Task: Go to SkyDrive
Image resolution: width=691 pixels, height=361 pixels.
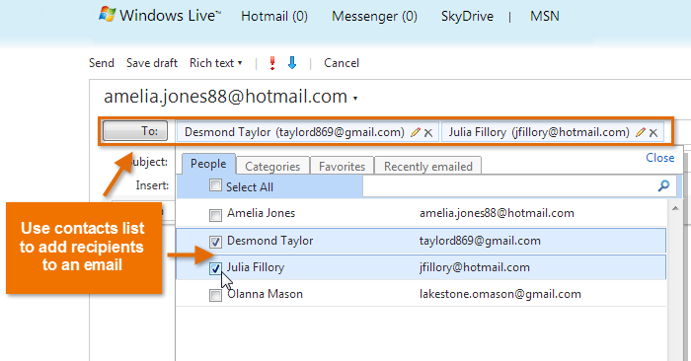Action: tap(467, 17)
